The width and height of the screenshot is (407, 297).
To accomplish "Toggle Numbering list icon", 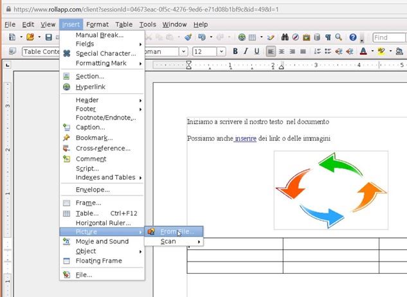I will coord(317,51).
